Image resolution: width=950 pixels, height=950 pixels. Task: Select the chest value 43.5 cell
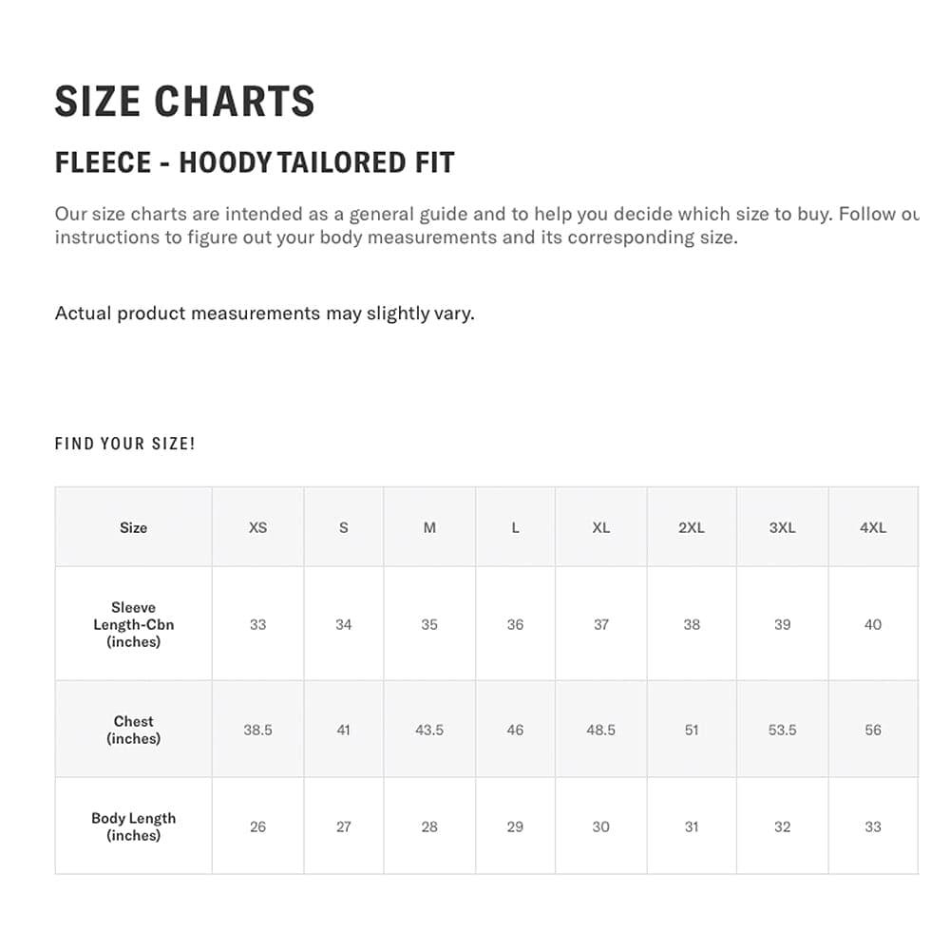coord(429,730)
